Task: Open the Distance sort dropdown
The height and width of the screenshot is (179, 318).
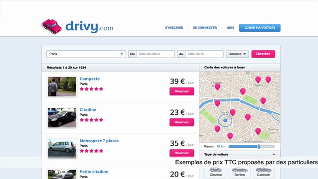Action: 237,54
